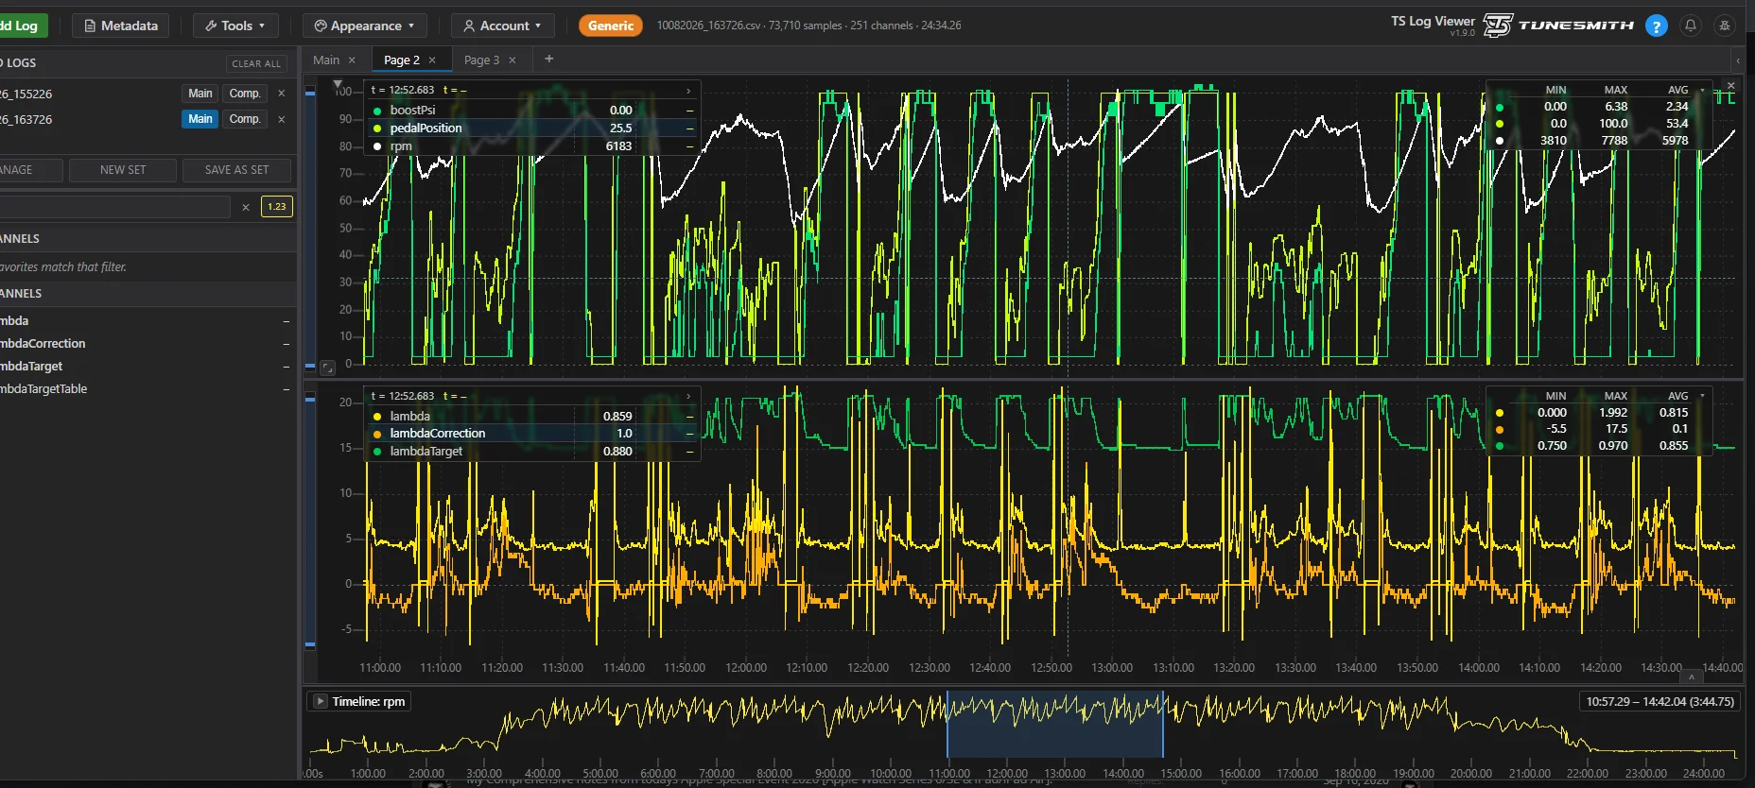Open the Tools dropdown menu
1755x788 pixels.
tap(235, 26)
